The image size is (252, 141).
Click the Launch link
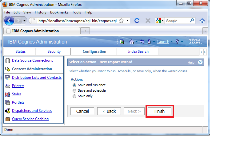[163, 42]
